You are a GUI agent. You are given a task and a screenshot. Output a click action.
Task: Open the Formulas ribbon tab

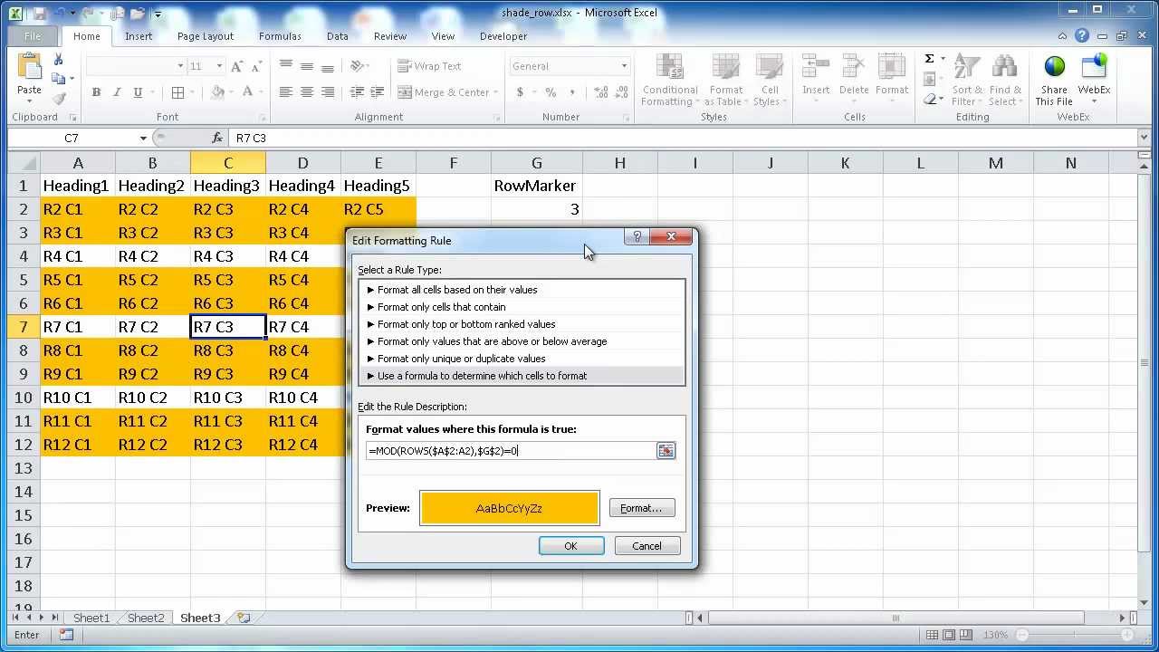(280, 36)
